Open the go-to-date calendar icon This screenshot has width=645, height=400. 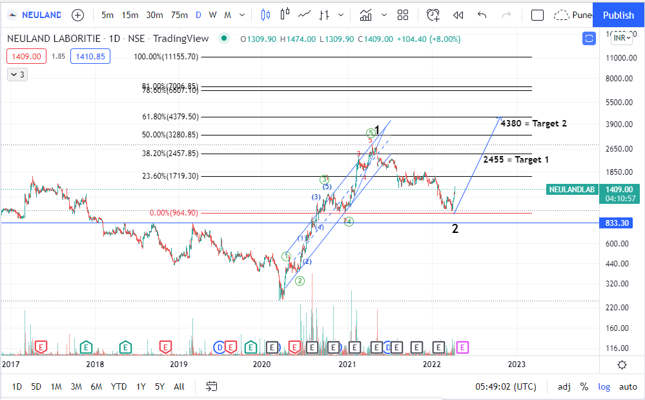click(211, 386)
